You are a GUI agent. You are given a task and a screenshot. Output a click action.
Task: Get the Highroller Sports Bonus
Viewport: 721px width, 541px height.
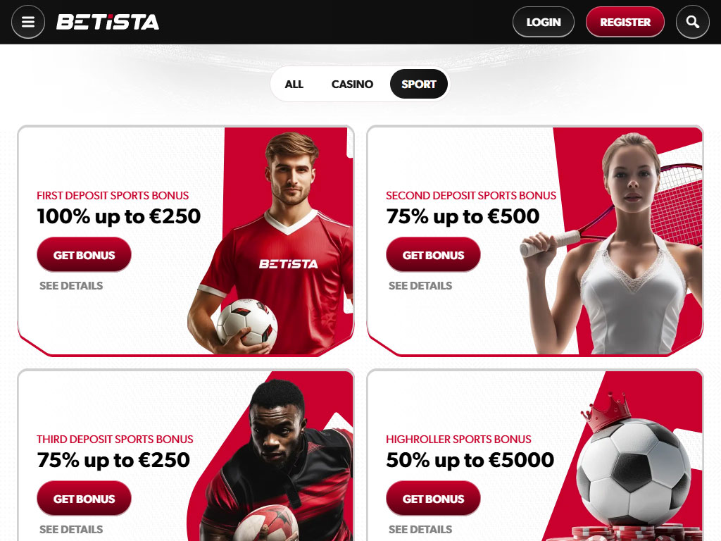tap(433, 498)
